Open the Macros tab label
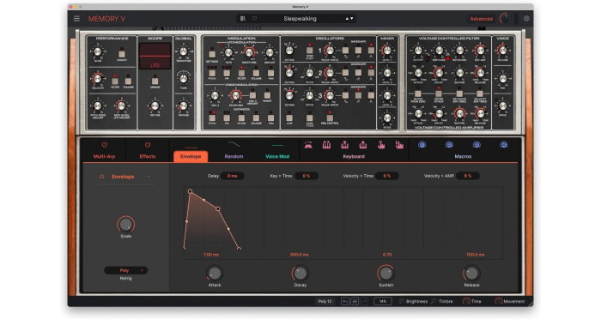The height and width of the screenshot is (319, 601). [463, 156]
